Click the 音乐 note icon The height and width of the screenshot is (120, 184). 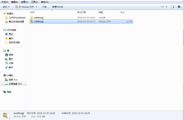pos(7,67)
